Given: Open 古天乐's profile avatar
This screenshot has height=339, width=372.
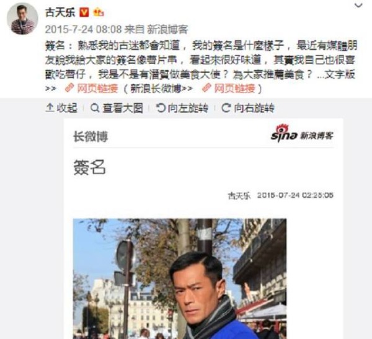Looking at the screenshot, I should (x=22, y=19).
